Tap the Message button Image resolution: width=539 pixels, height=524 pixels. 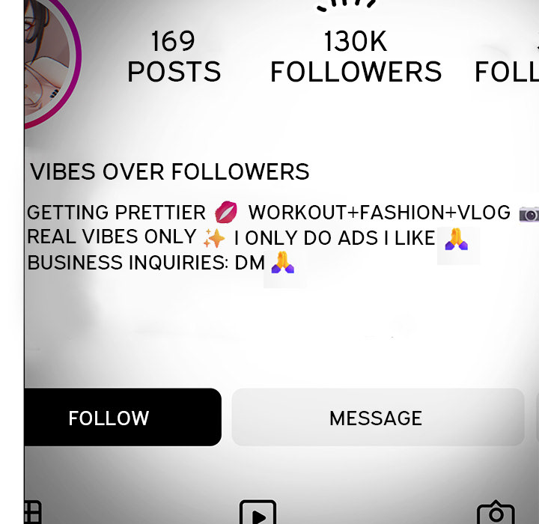click(x=378, y=418)
